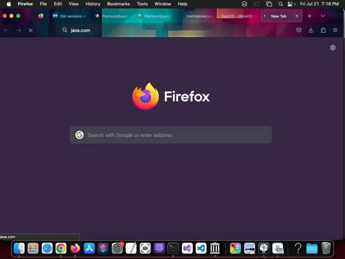Open the silver disc Dock icon
This screenshot has width=345, height=259.
pyautogui.click(x=263, y=248)
